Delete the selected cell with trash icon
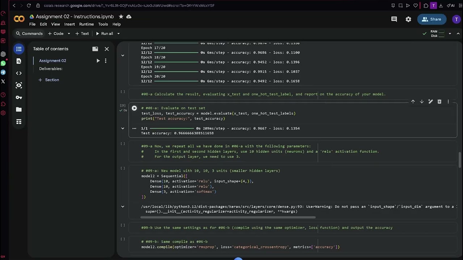The image size is (463, 260). (439, 102)
